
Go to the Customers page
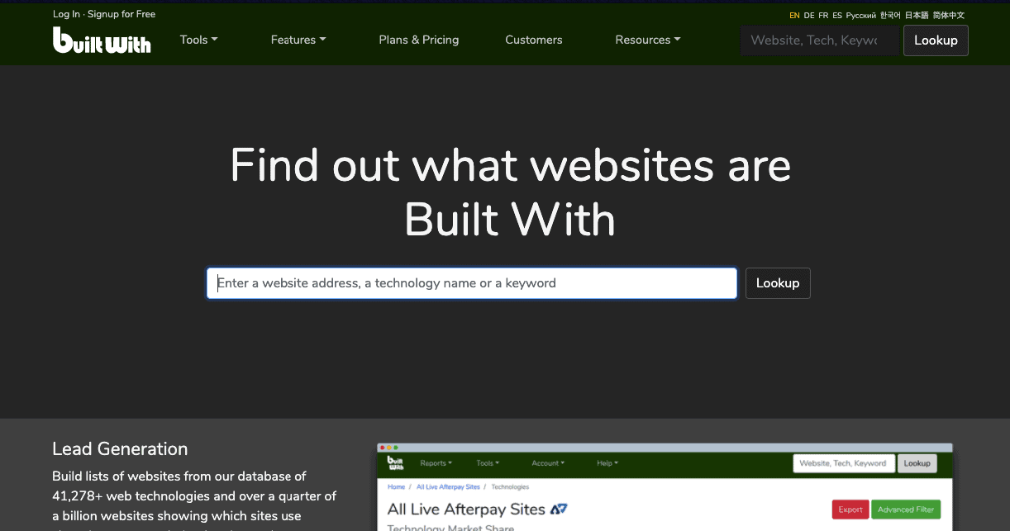pos(534,40)
